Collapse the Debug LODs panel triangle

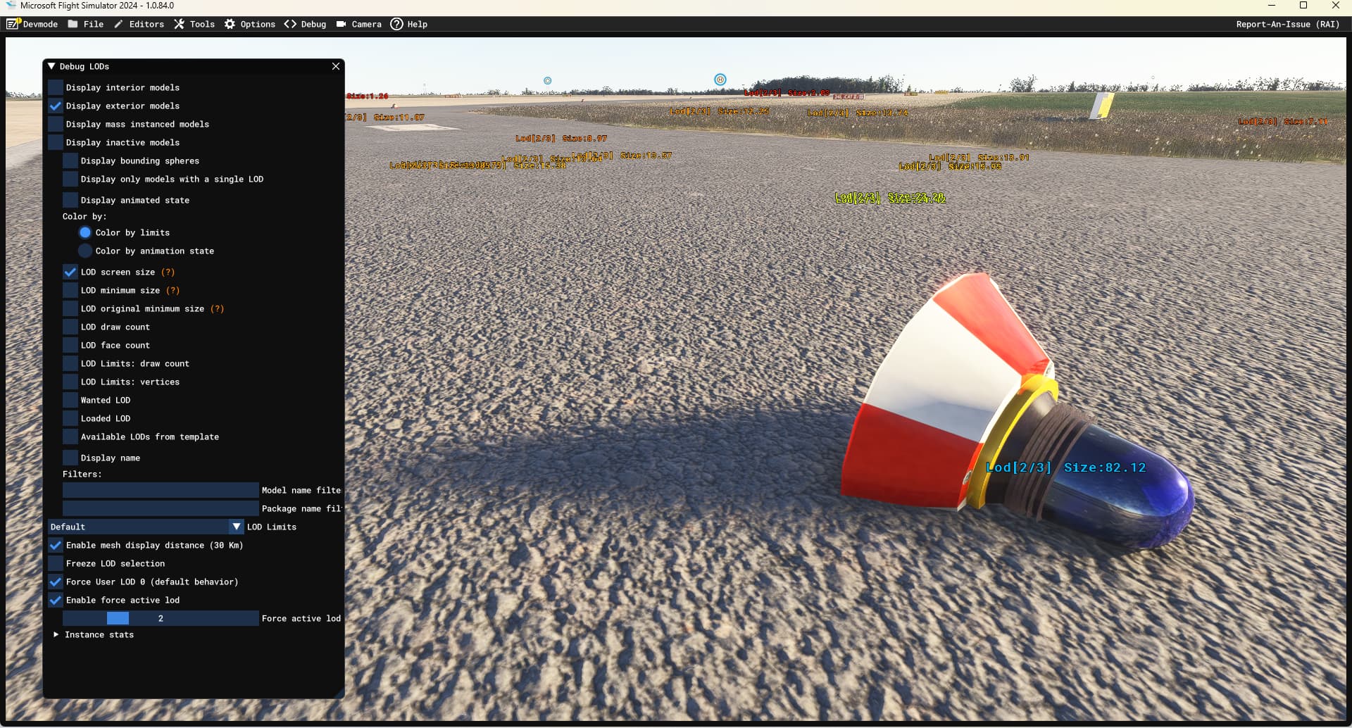pyautogui.click(x=51, y=66)
